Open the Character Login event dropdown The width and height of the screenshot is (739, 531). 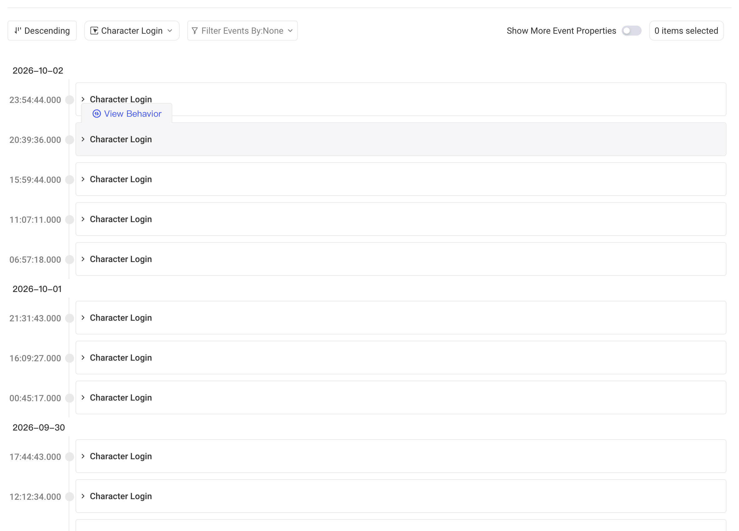point(132,31)
